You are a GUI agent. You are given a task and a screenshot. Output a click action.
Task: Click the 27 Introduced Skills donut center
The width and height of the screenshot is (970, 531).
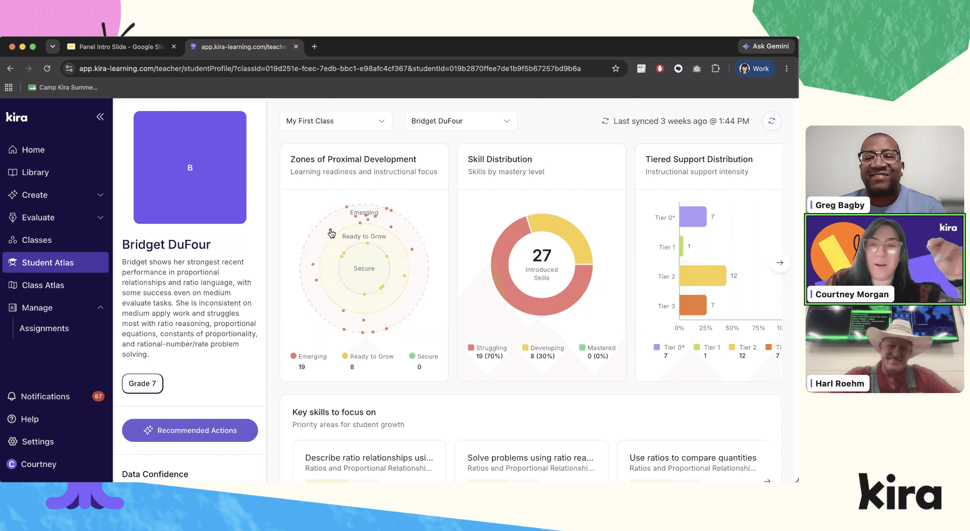[542, 264]
